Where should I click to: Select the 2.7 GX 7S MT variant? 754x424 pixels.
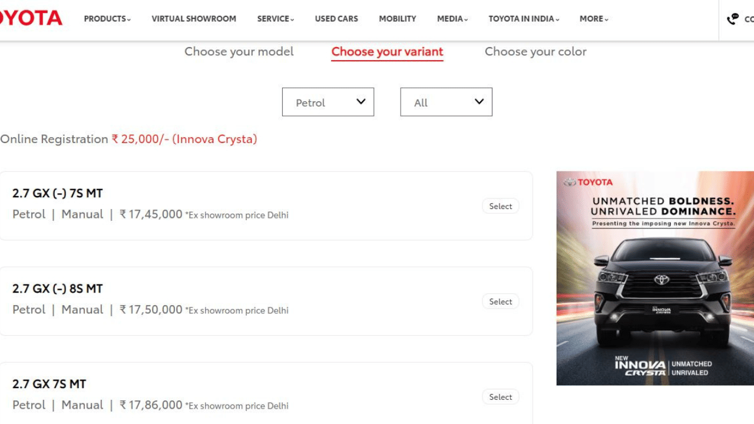(500, 397)
